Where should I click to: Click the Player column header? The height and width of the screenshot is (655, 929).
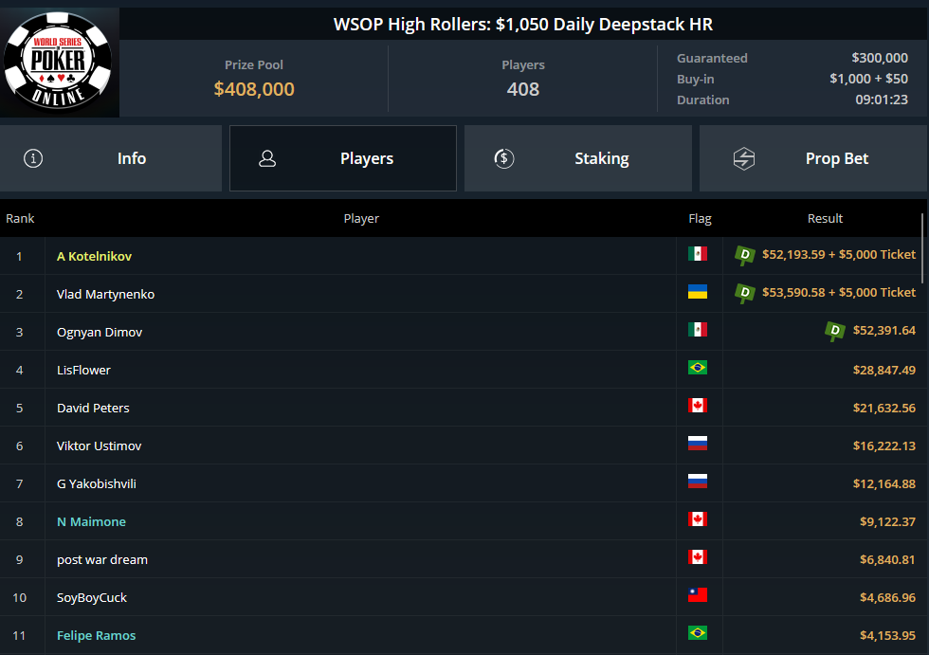361,219
